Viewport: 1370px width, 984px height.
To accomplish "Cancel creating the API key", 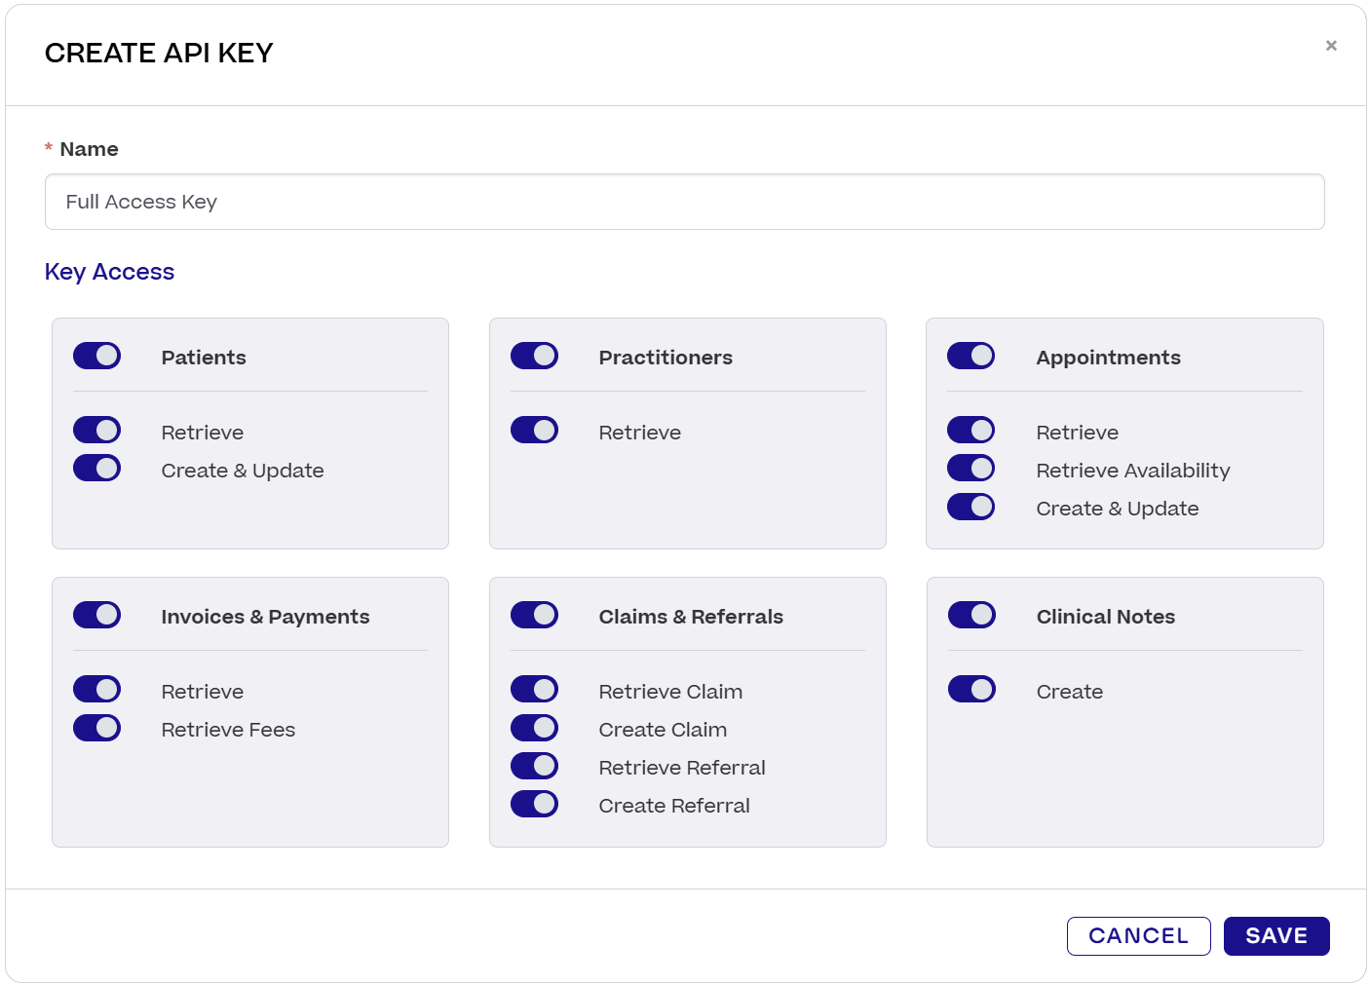I will point(1138,935).
